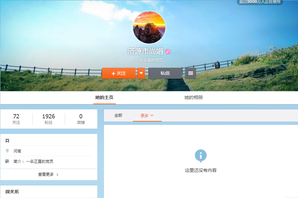Expand the dropdown arrow beside 关注 button
Viewport: 298px width, 198px height.
(x=141, y=73)
